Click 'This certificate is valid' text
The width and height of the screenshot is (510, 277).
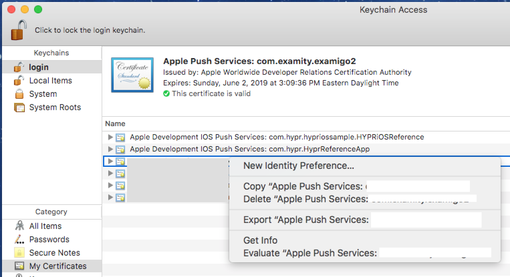tap(211, 93)
